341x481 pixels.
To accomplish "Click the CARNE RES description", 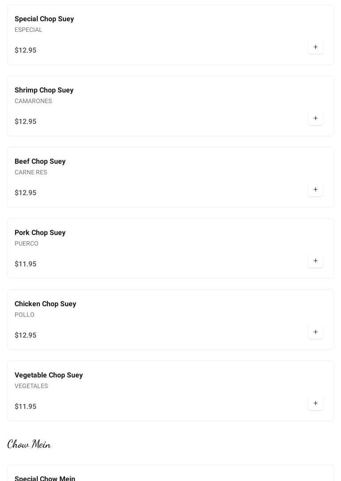I will click(x=31, y=172).
